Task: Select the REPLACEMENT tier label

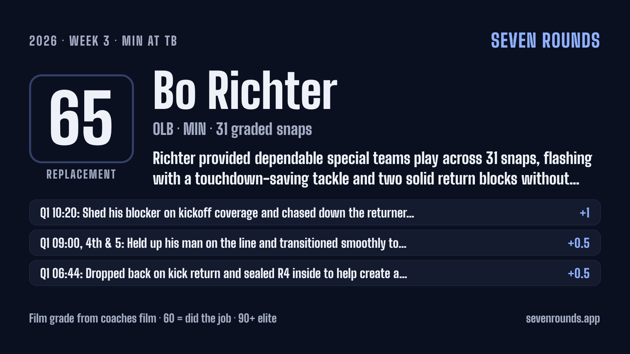Action: (82, 174)
